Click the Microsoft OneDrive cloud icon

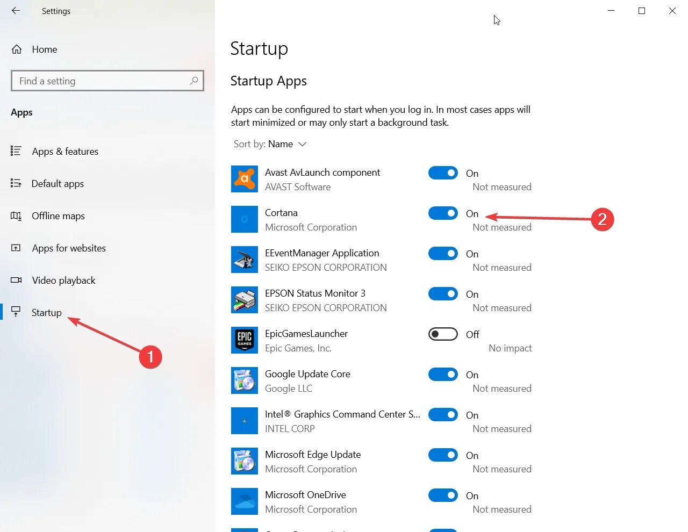245,501
